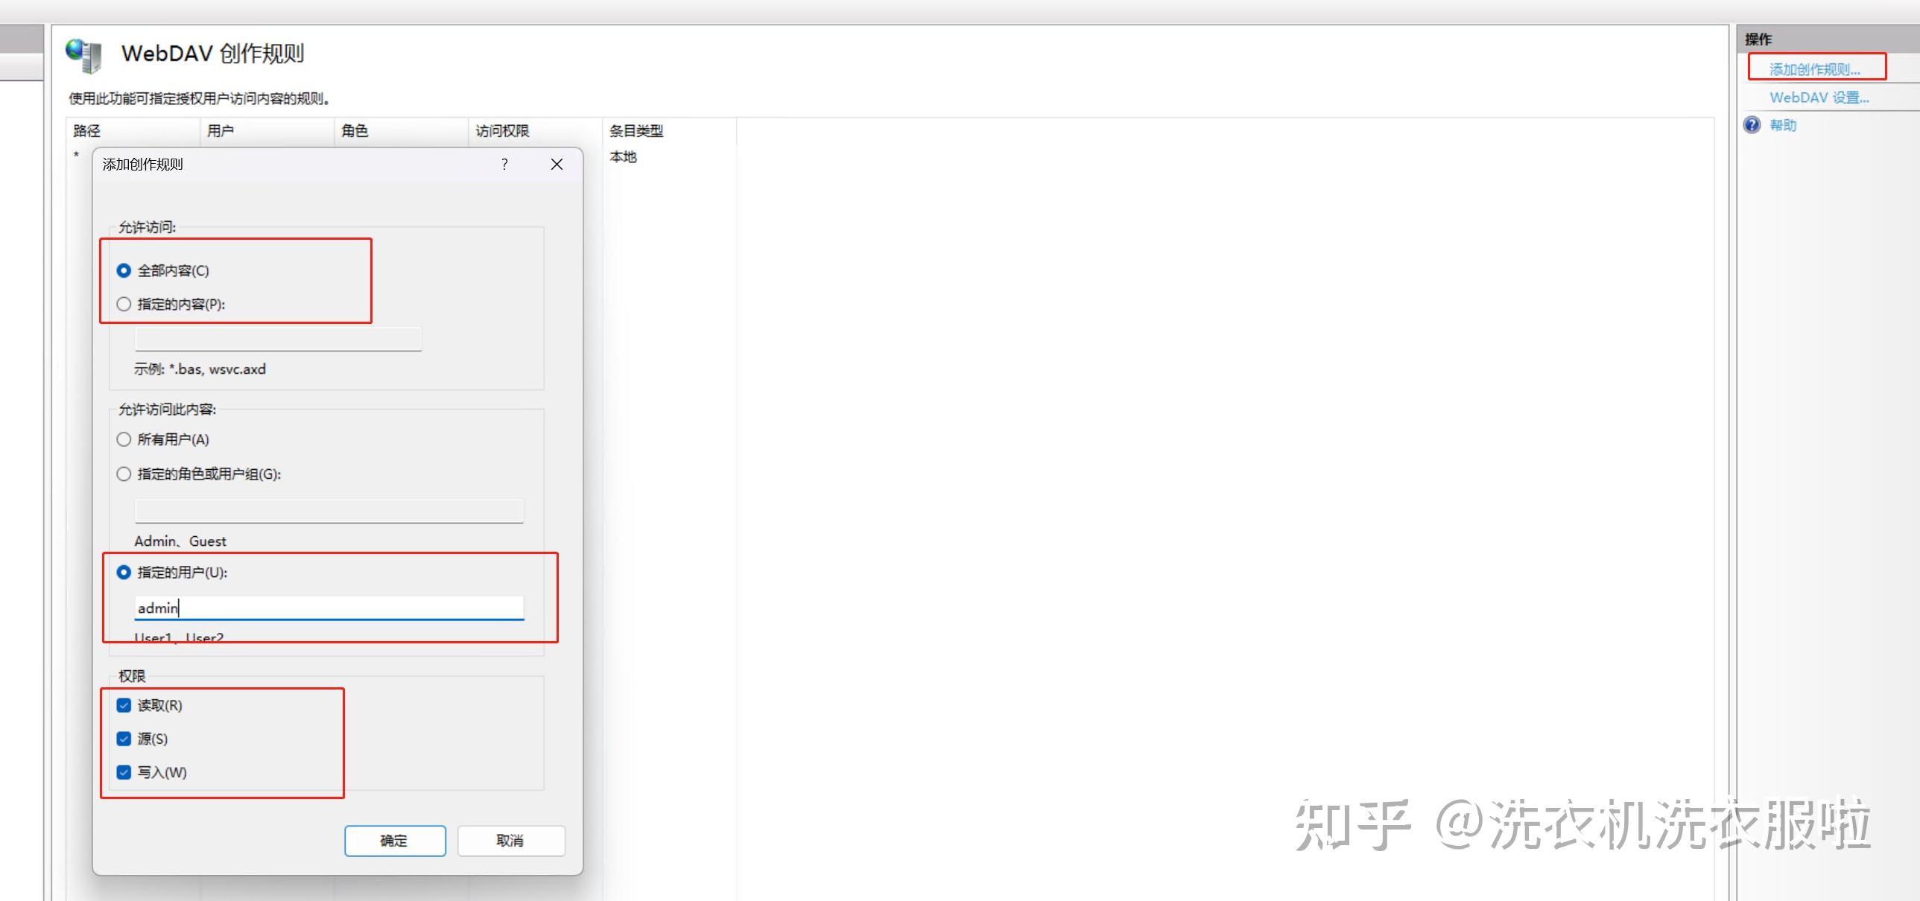Open the 添加创作规则... action link

[x=1814, y=69]
